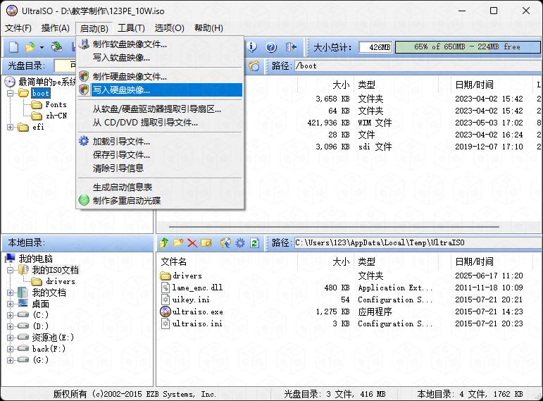Click the go-up-folder icon in local toolbar

coord(164,243)
